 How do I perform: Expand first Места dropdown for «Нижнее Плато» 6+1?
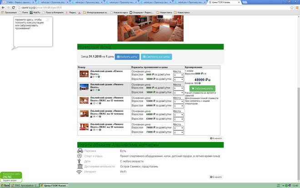click(178, 88)
